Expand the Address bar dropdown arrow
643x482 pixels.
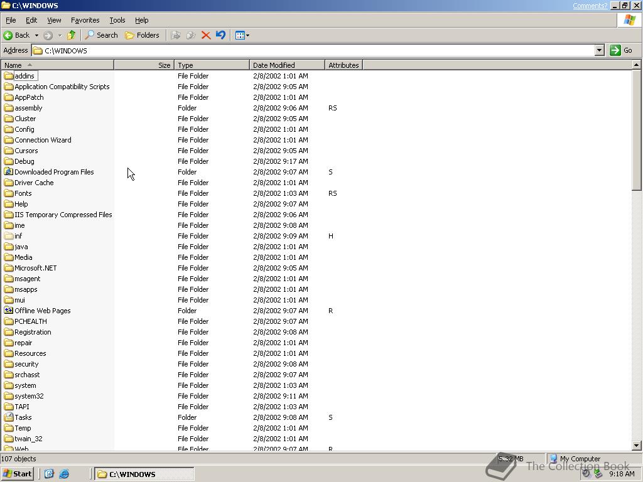point(600,50)
